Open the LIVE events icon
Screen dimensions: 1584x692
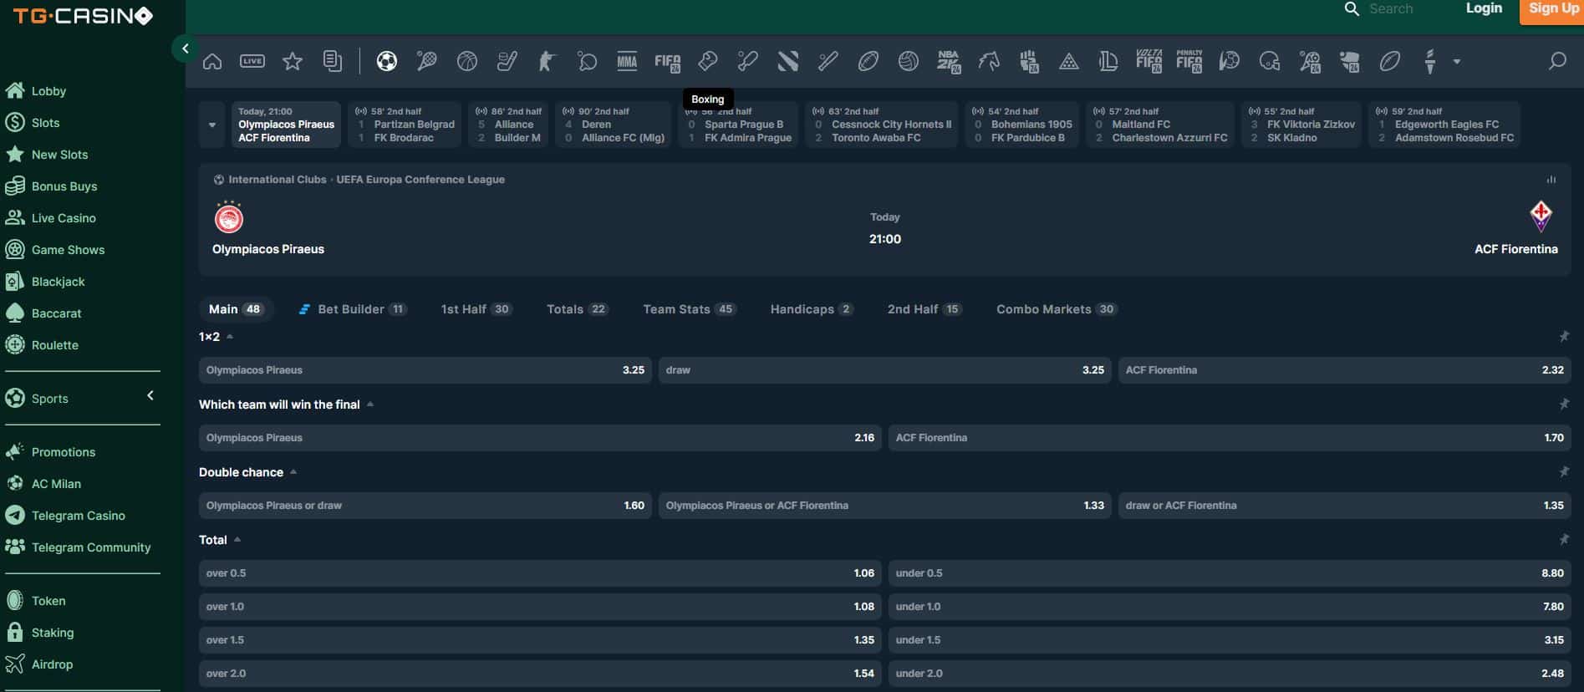252,61
